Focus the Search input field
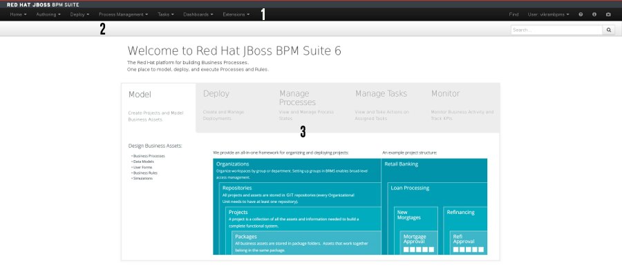 (x=556, y=30)
